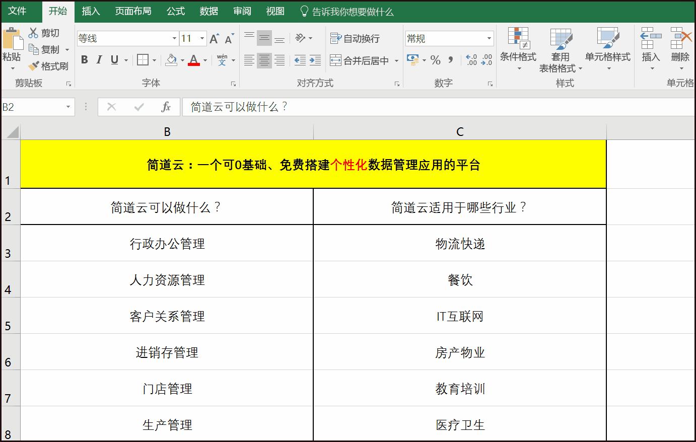Image resolution: width=696 pixels, height=442 pixels.
Task: Toggle Wrap Text (自动换行)
Action: point(355,39)
